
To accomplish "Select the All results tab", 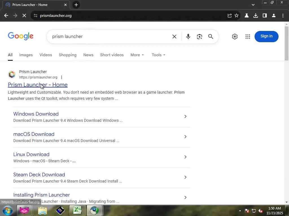I will point(10,55).
